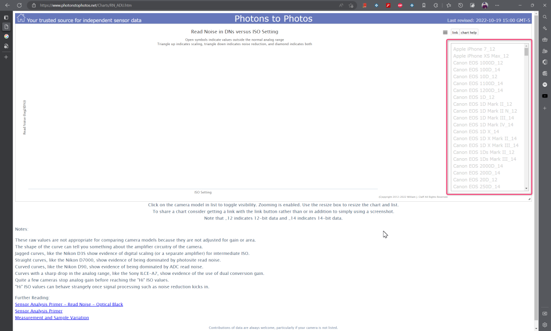Screen dimensions: 551x331
Task: Click the camera list scrollbar thumb
Action: tap(526, 52)
